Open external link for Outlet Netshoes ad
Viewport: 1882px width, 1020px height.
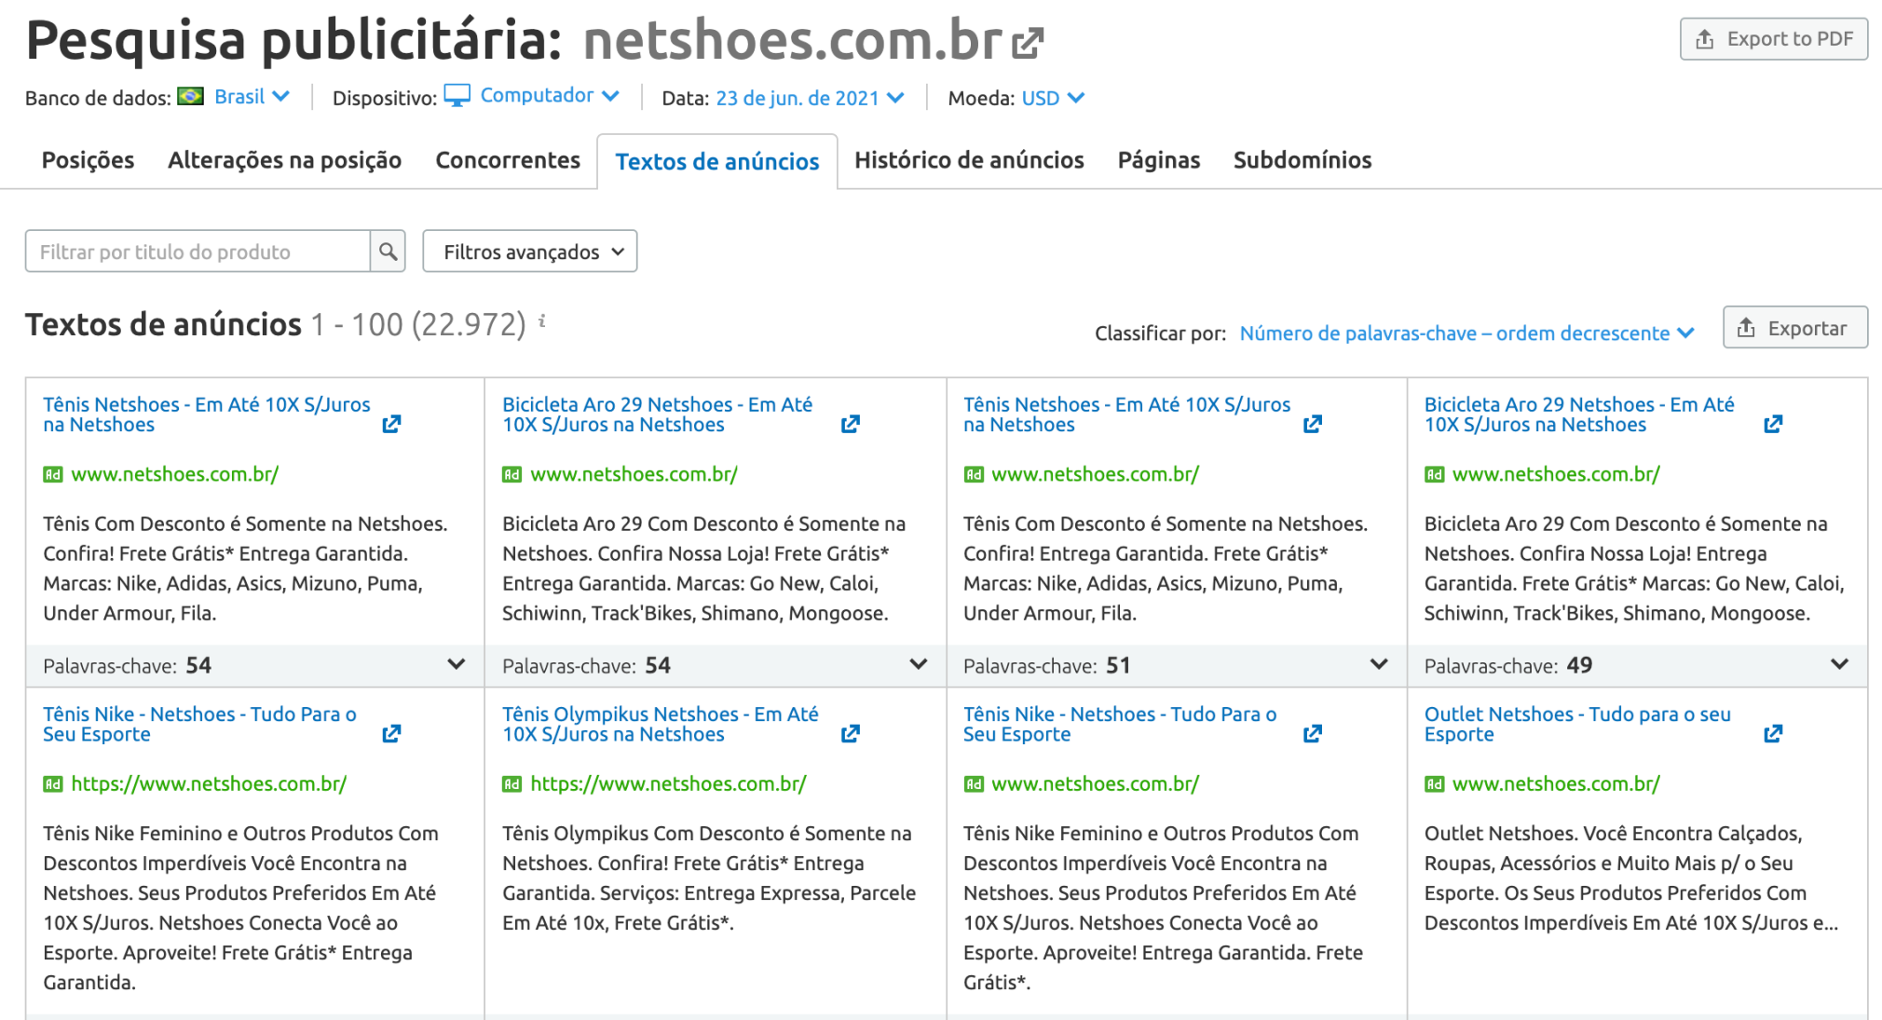point(1774,733)
